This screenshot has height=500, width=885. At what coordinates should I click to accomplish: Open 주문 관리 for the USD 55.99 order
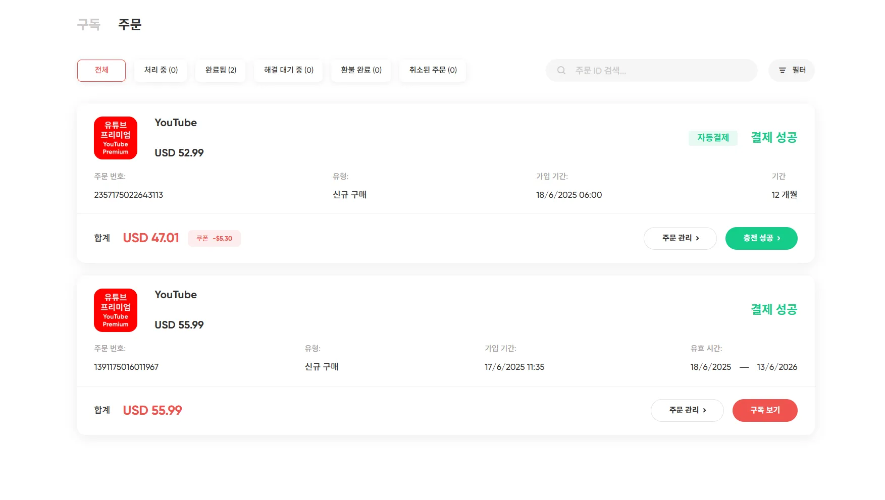[x=687, y=410]
